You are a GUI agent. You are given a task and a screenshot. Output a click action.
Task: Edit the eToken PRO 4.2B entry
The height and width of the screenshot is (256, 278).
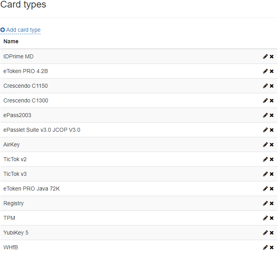point(265,71)
